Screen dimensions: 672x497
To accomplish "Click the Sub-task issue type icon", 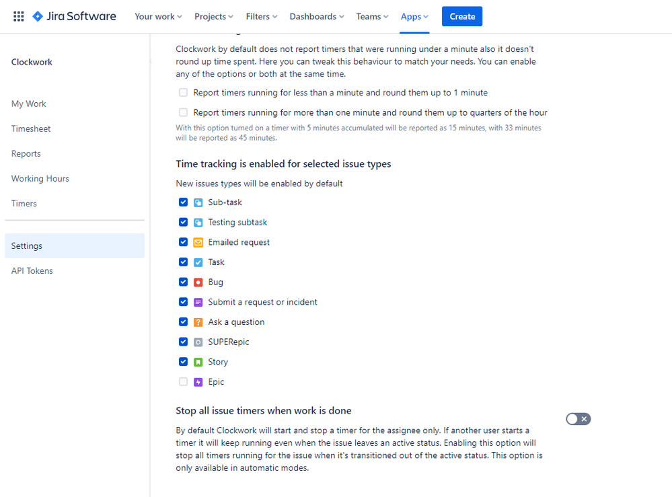I will [198, 202].
